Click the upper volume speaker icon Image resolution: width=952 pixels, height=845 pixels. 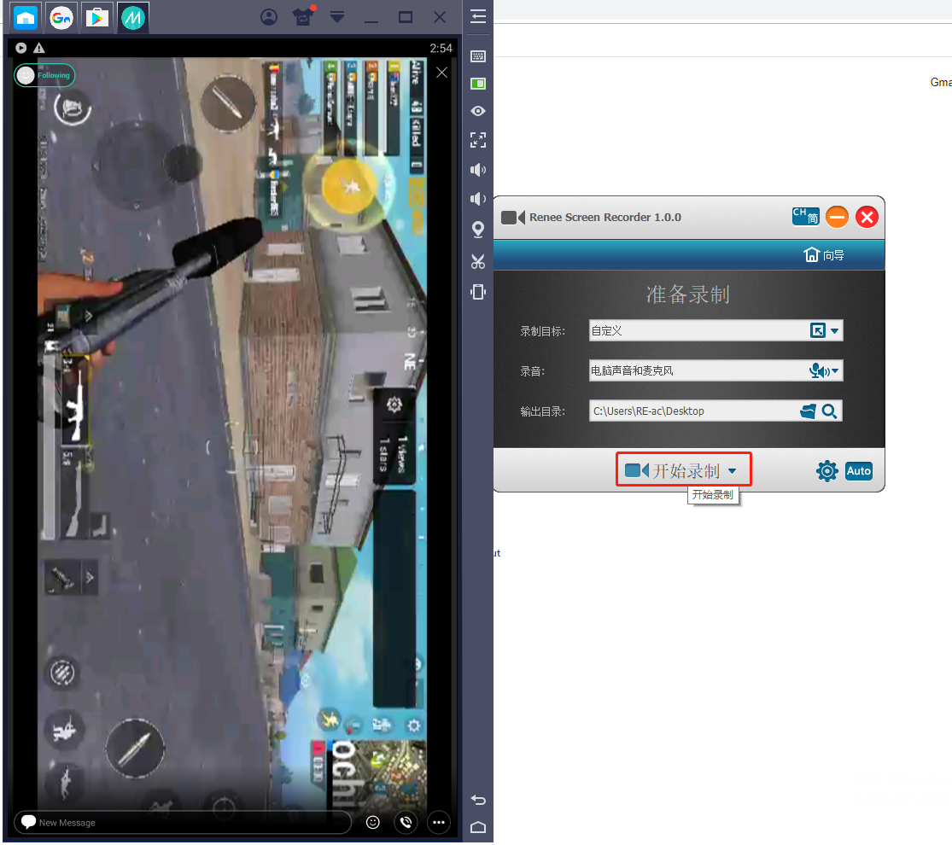(x=478, y=169)
